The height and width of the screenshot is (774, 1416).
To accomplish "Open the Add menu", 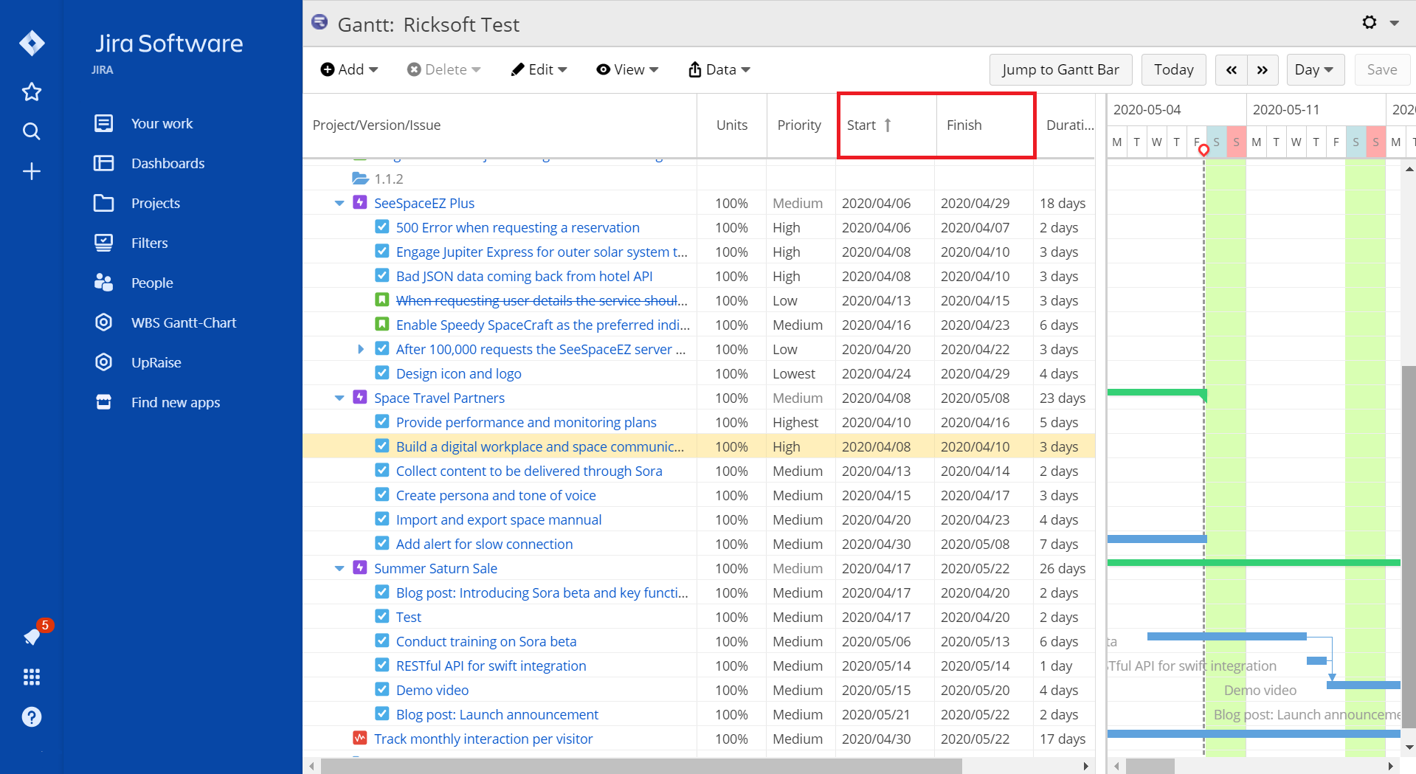I will [350, 69].
